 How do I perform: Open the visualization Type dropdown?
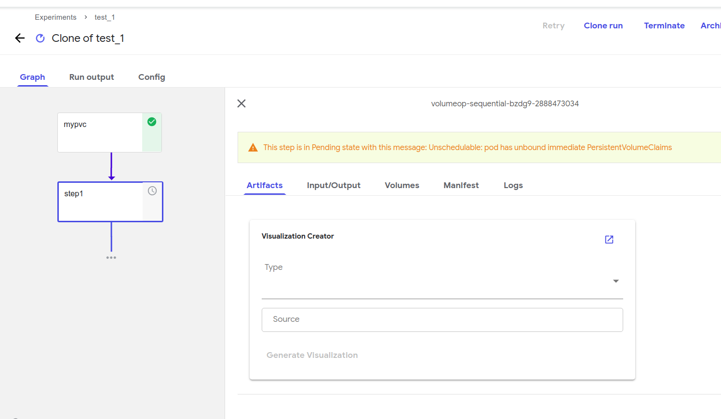coord(615,280)
